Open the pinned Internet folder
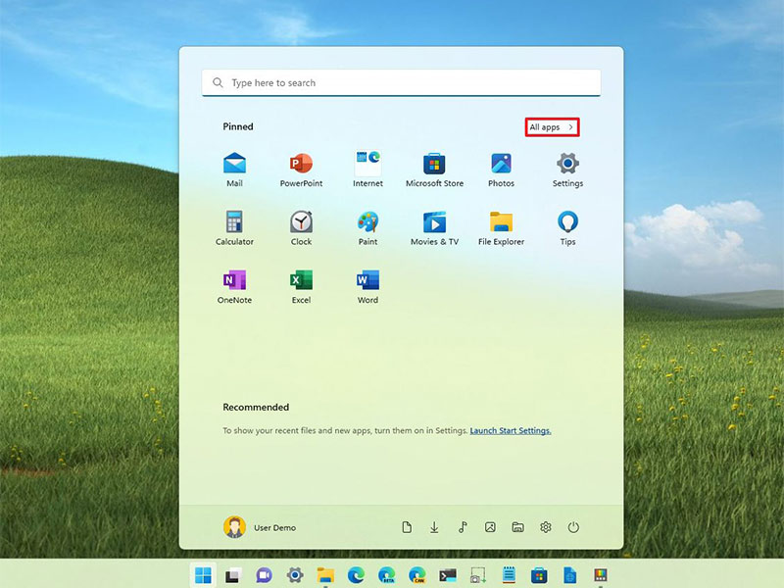The image size is (784, 588). coord(367,170)
